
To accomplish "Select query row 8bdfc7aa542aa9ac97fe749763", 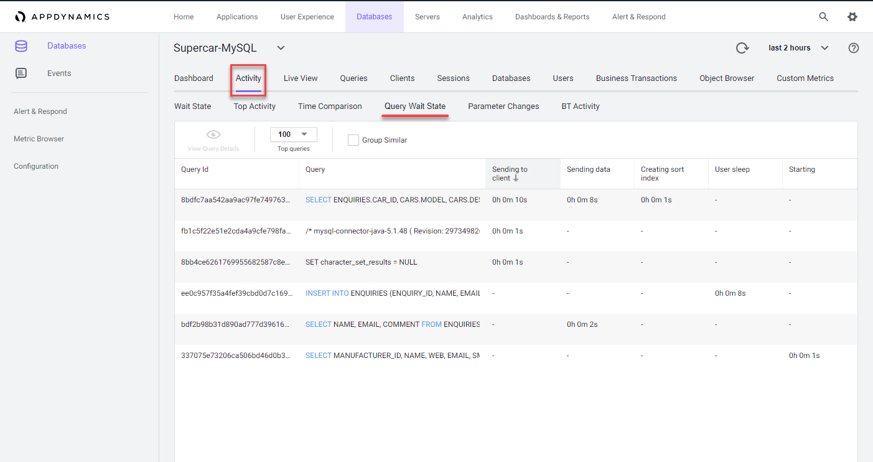I will point(516,204).
